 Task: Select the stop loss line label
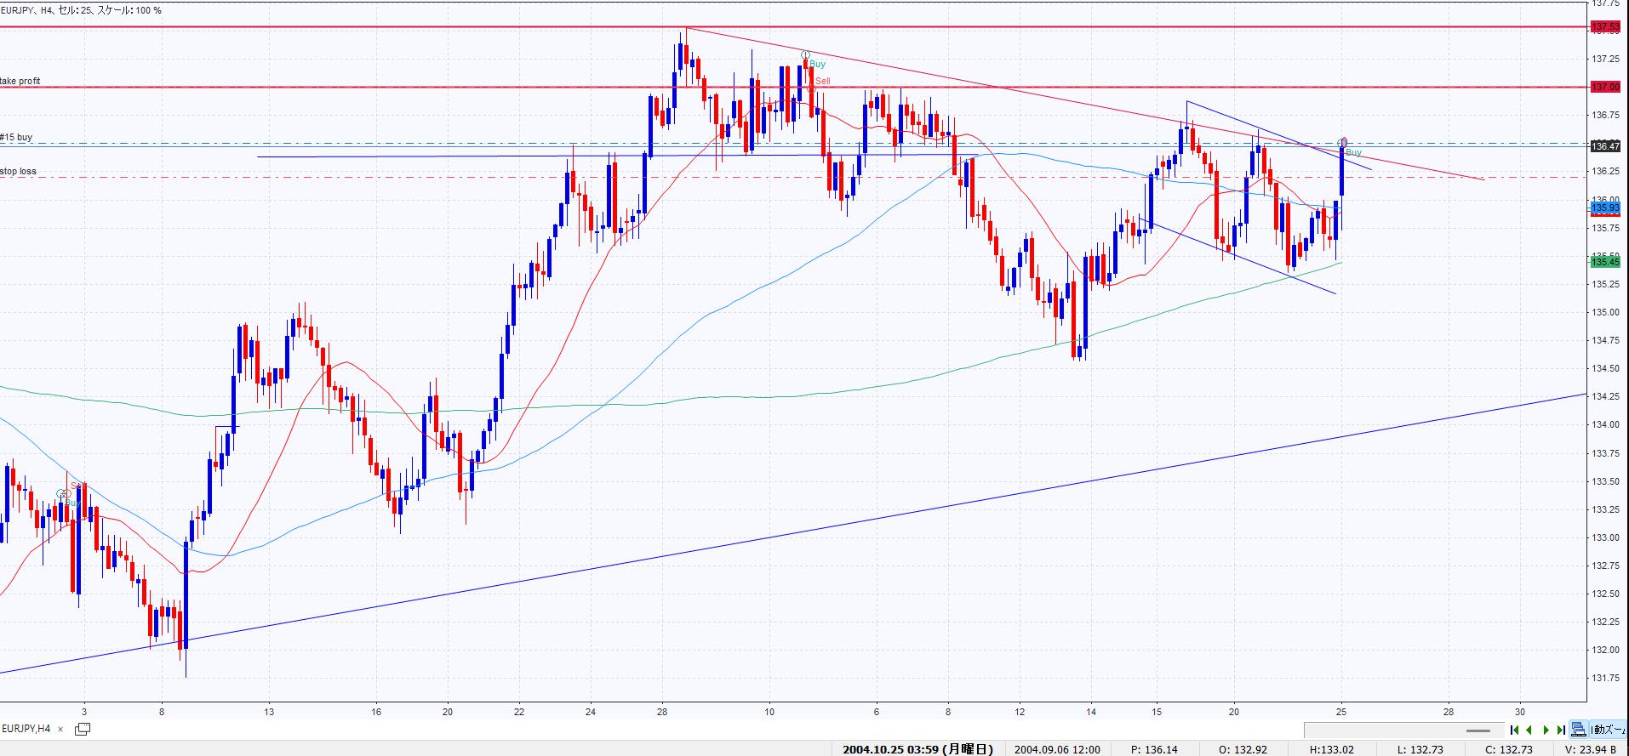[x=18, y=171]
